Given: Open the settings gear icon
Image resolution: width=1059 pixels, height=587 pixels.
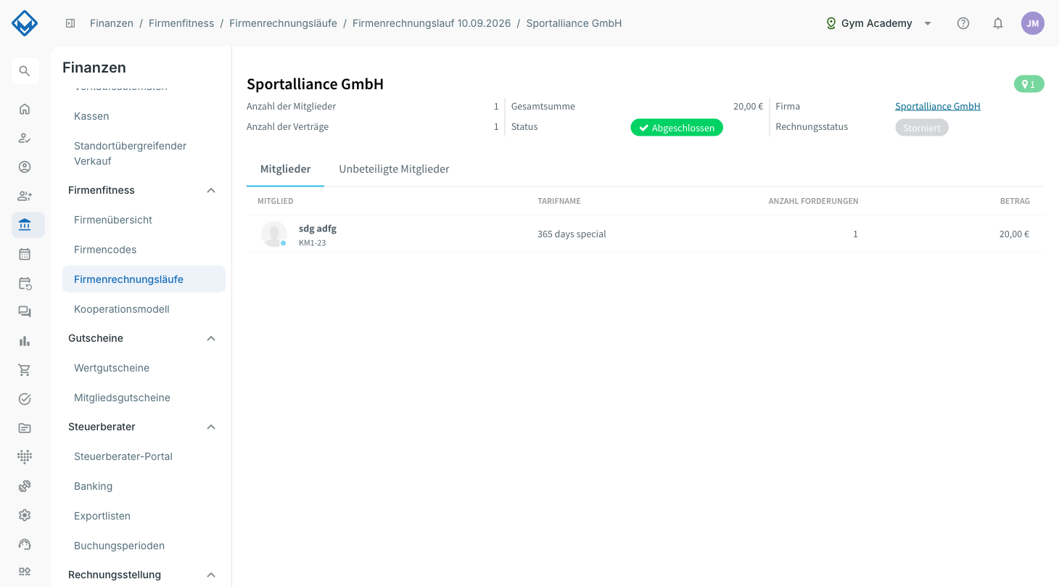Looking at the screenshot, I should 25,515.
